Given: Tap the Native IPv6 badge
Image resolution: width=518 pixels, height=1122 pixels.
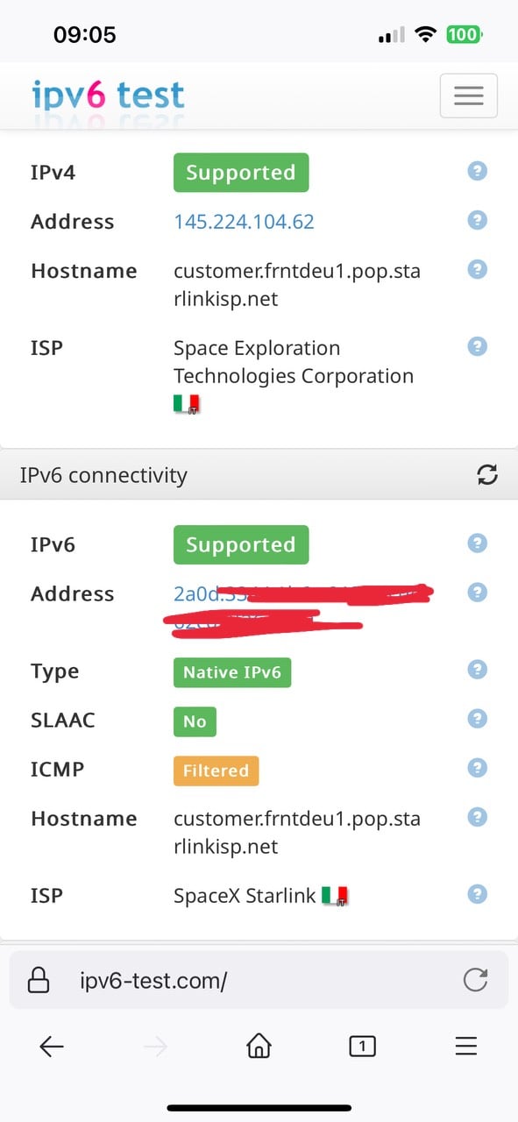Looking at the screenshot, I should click(232, 673).
